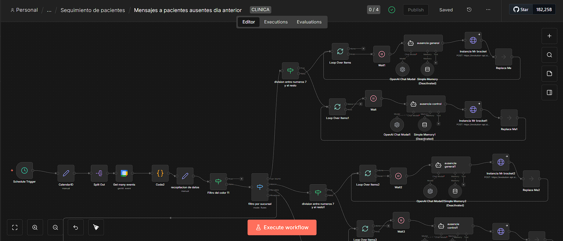Image resolution: width=563 pixels, height=241 pixels.
Task: Open the Loop Over Items2 node
Action: click(x=368, y=174)
